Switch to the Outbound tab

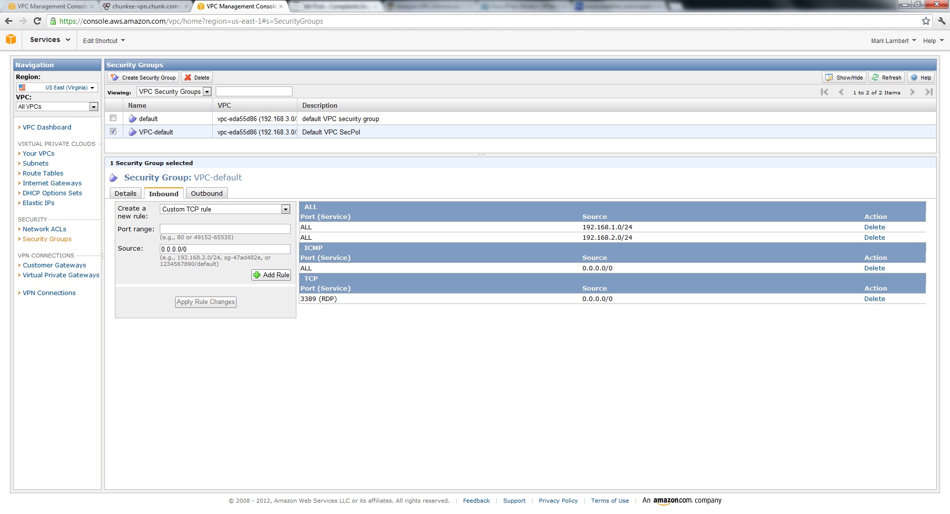tap(206, 194)
